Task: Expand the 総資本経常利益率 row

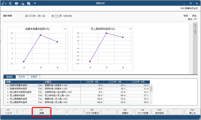Action: tap(8, 89)
